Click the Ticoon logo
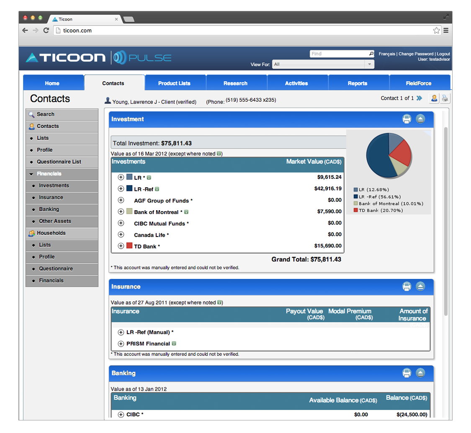The image size is (471, 433). coord(66,57)
